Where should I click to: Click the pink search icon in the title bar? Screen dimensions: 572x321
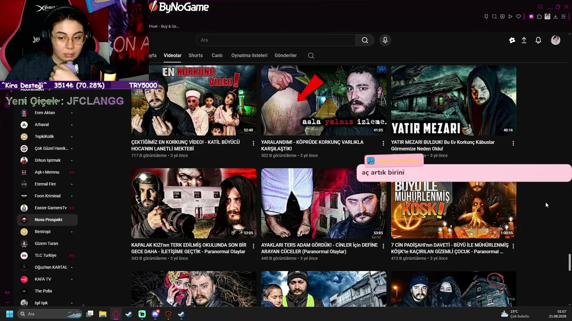pos(540,7)
